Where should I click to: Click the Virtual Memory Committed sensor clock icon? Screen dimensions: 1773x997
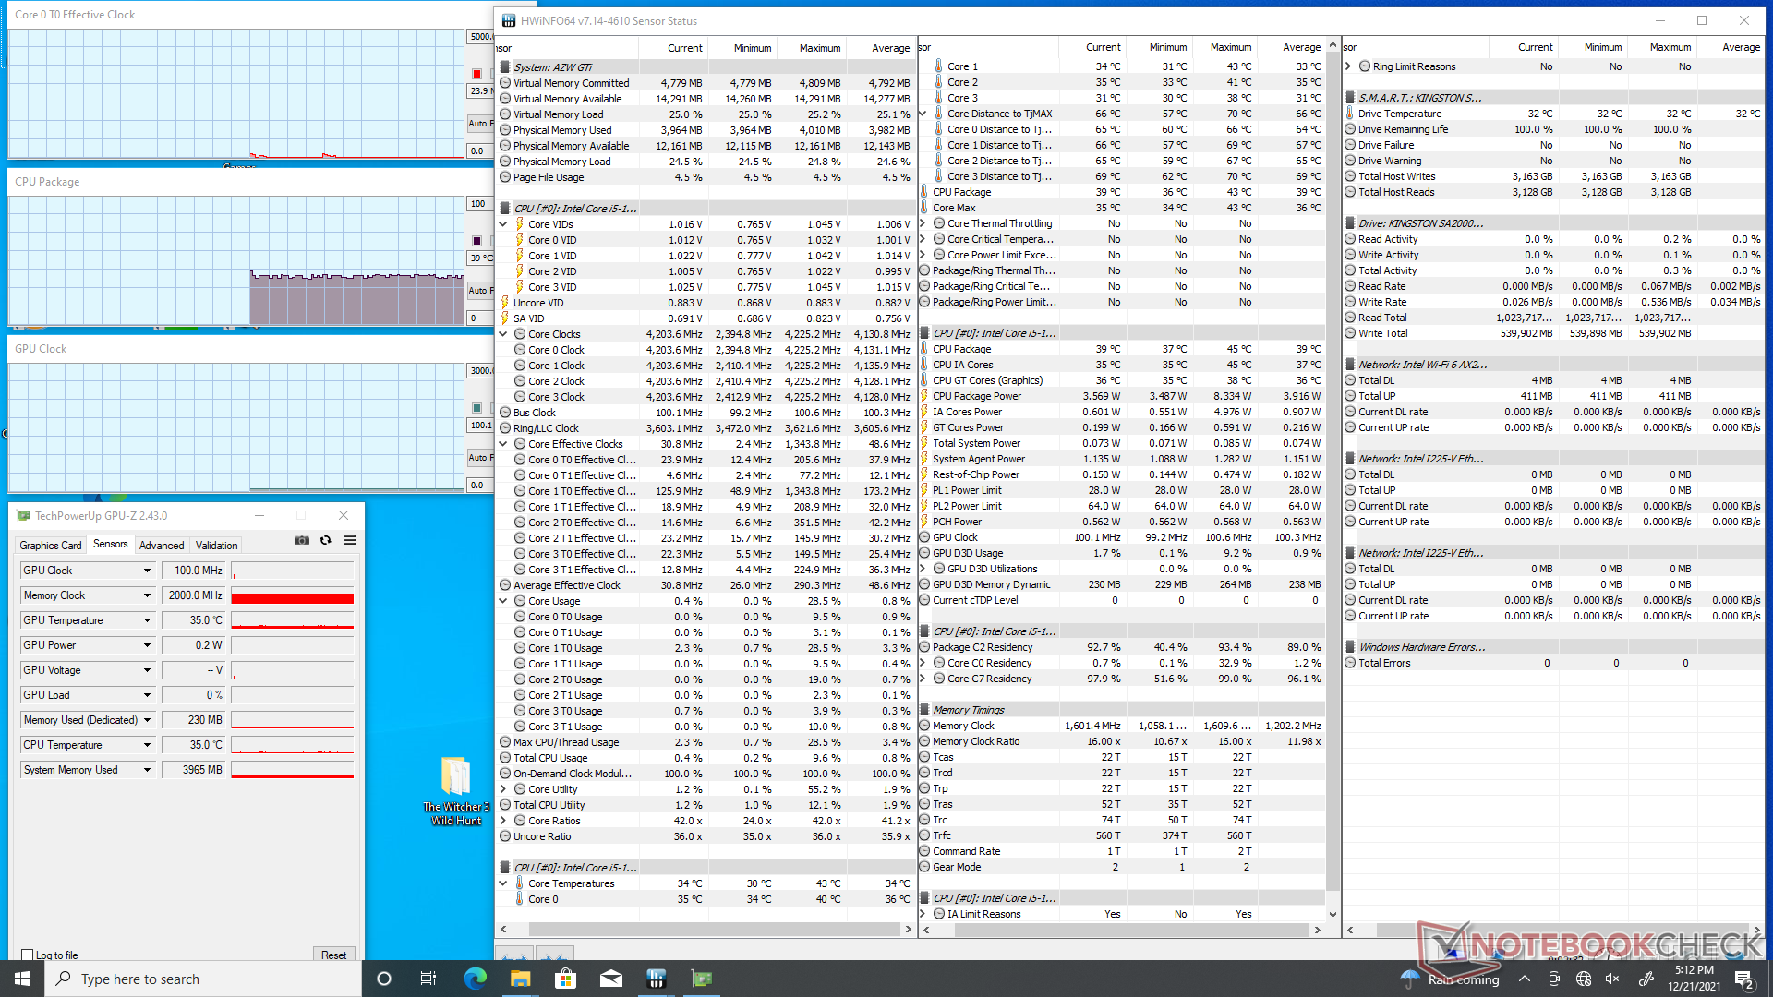tap(505, 83)
